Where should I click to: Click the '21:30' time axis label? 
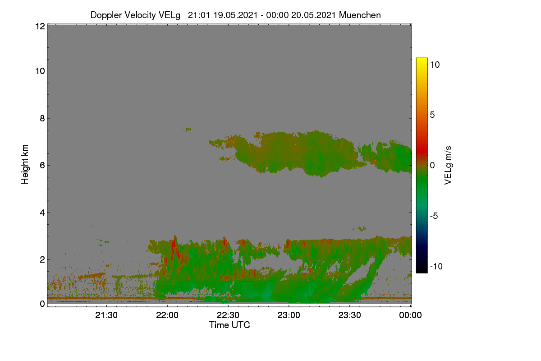point(106,316)
